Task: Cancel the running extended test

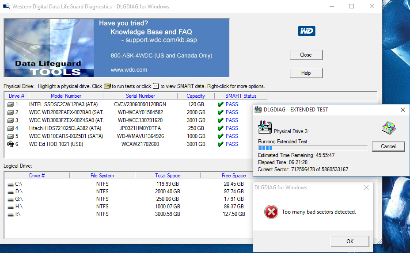Action: click(x=388, y=146)
